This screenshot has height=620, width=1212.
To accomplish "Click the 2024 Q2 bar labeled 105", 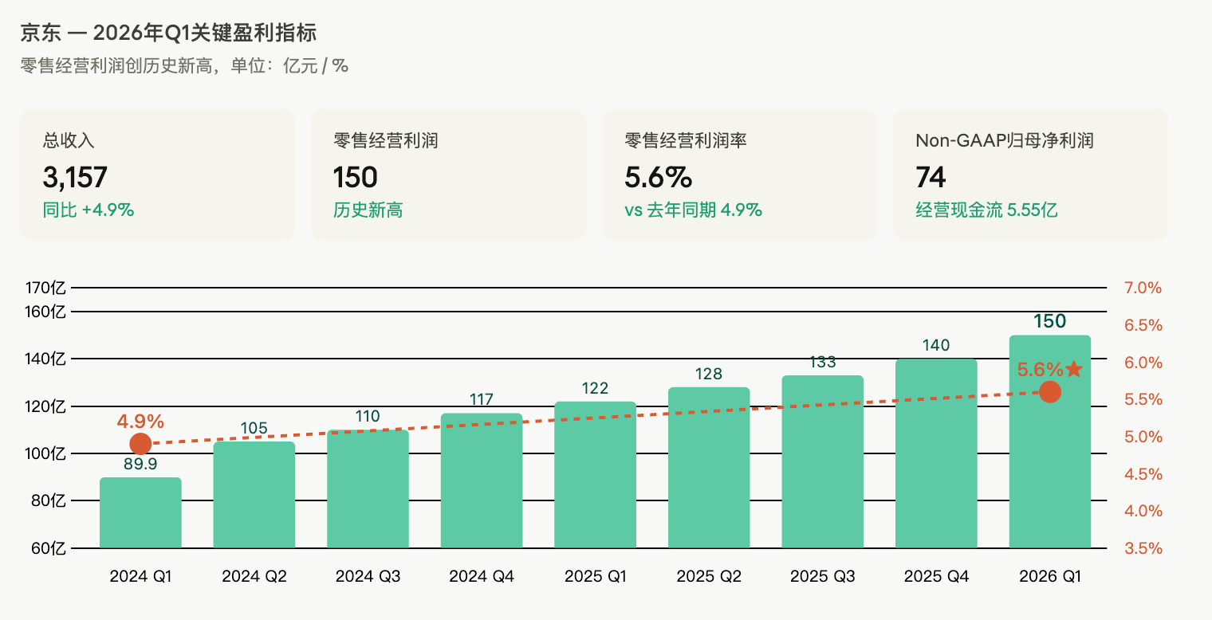I will click(x=254, y=495).
